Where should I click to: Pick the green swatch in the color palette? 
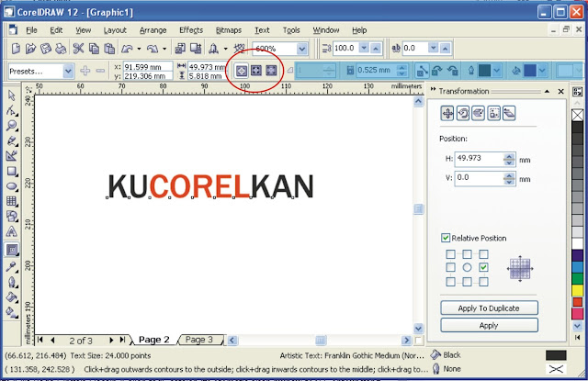(x=578, y=279)
